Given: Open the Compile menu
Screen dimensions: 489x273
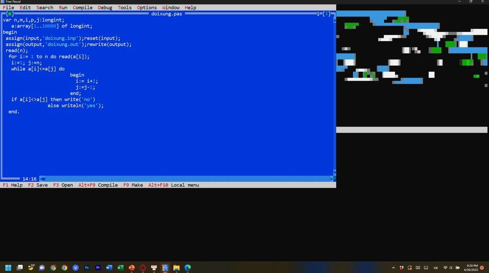Looking at the screenshot, I should click(83, 8).
